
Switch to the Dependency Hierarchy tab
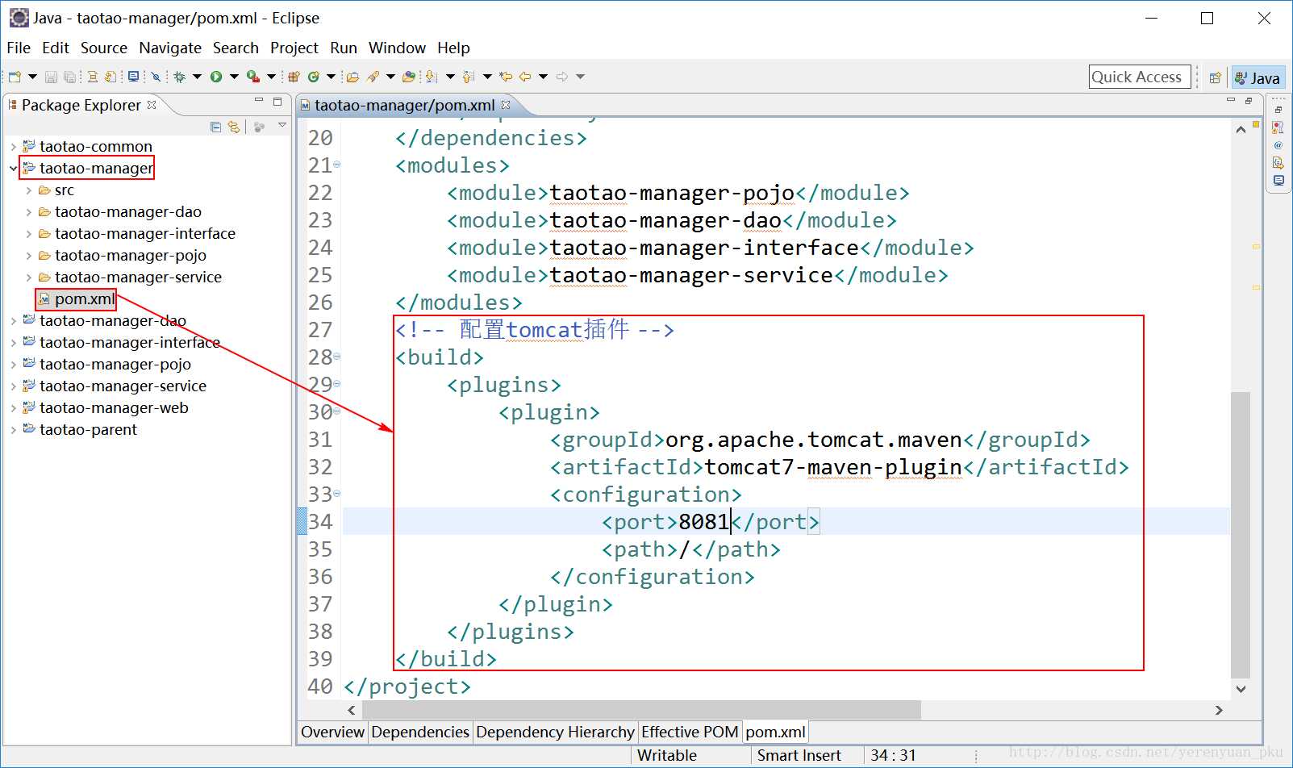(x=555, y=732)
